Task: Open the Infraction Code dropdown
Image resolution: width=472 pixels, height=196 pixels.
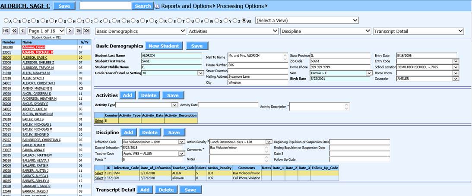Action: coord(153,142)
